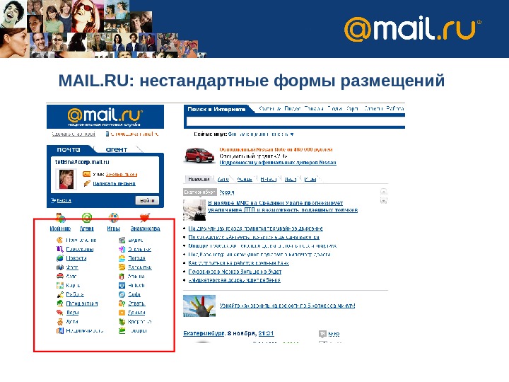Click the globe Новости icon
509x382 pixels.
(59, 258)
